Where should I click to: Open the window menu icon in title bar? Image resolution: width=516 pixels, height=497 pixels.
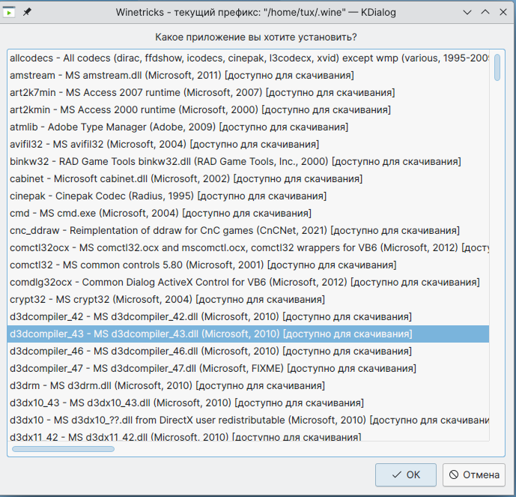[x=10, y=12]
